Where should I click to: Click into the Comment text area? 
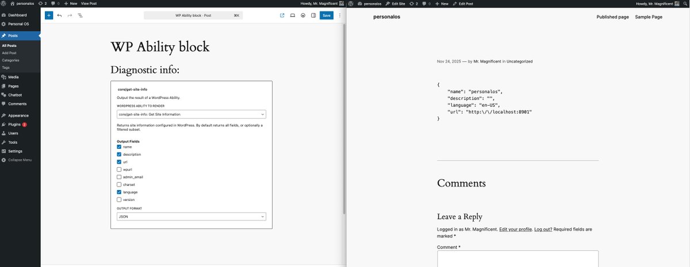click(x=517, y=259)
